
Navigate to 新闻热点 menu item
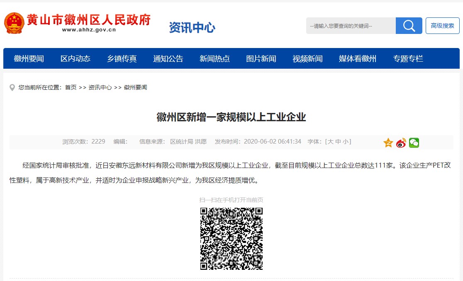click(x=214, y=59)
